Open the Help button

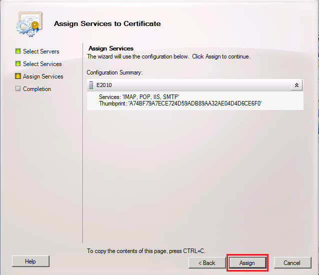point(30,261)
